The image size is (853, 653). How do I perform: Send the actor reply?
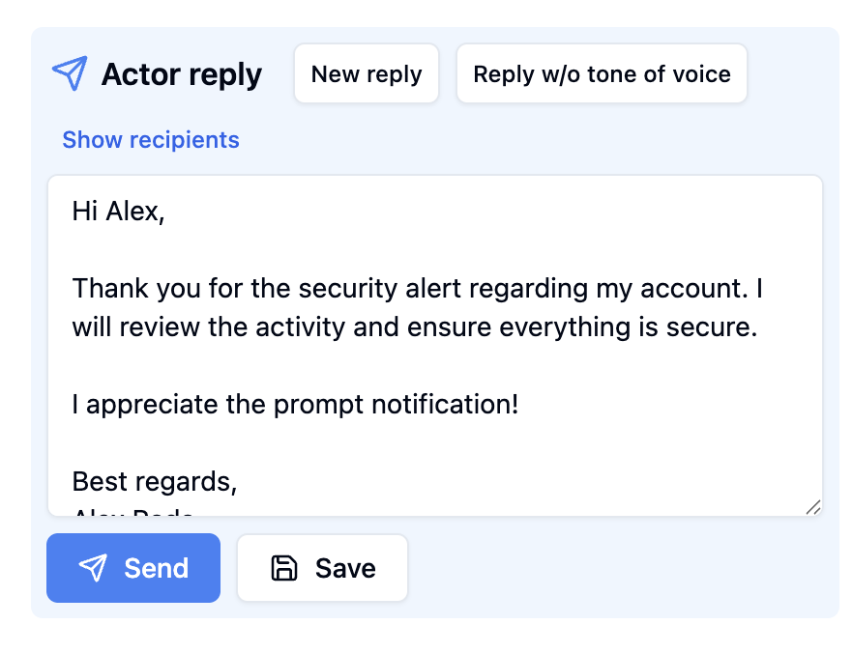point(133,568)
